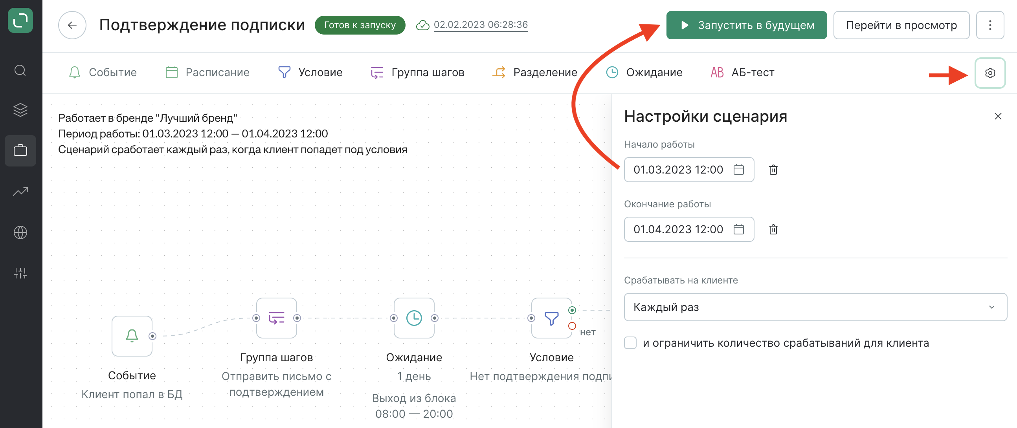Screen dimensions: 1017x428
Task: Click the Перейти в просмотр button
Action: point(901,25)
